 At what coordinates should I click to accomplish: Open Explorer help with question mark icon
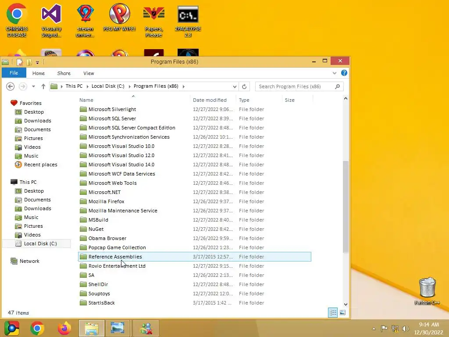(x=344, y=73)
